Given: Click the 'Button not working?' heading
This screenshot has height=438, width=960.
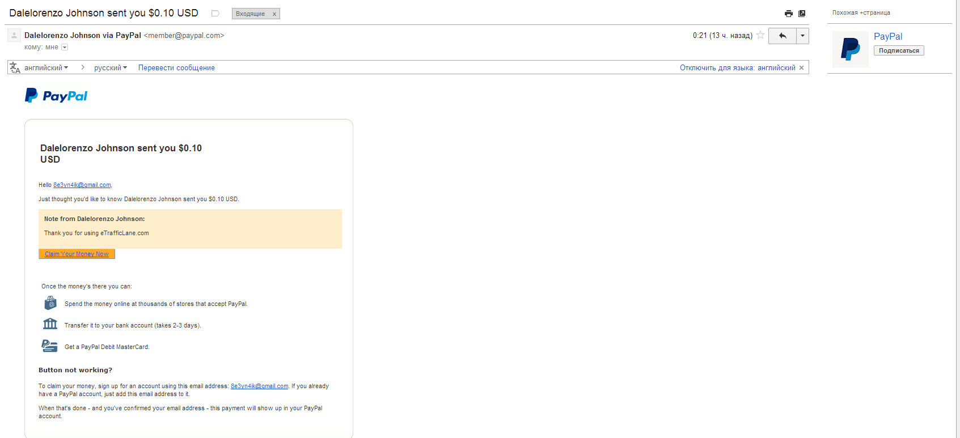Looking at the screenshot, I should 75,370.
